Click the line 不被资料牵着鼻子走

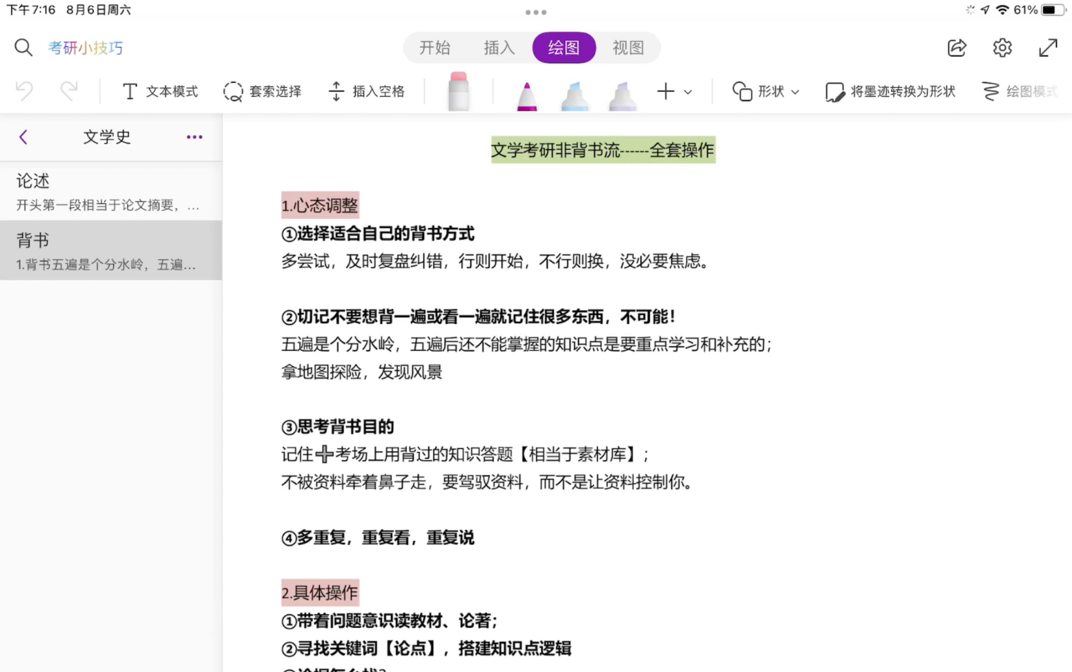click(487, 482)
